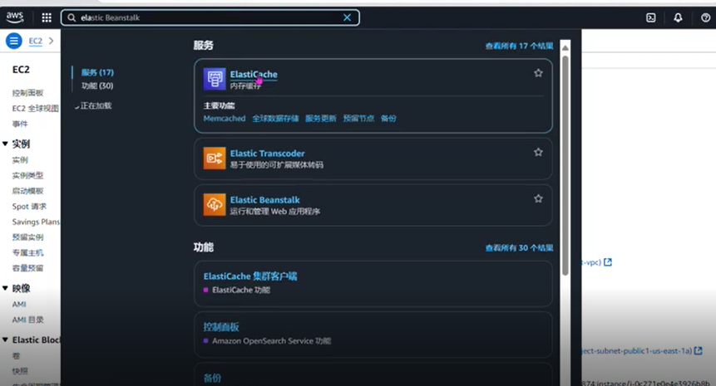Open 启动模板 in sidebar
716x386 pixels.
click(27, 191)
